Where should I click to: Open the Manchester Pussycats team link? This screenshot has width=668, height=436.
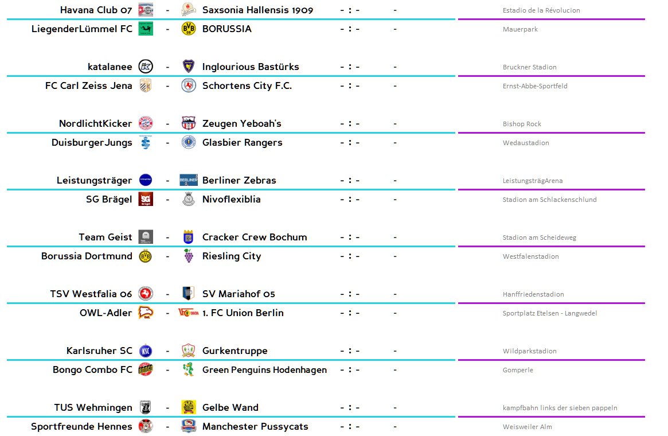click(x=255, y=426)
